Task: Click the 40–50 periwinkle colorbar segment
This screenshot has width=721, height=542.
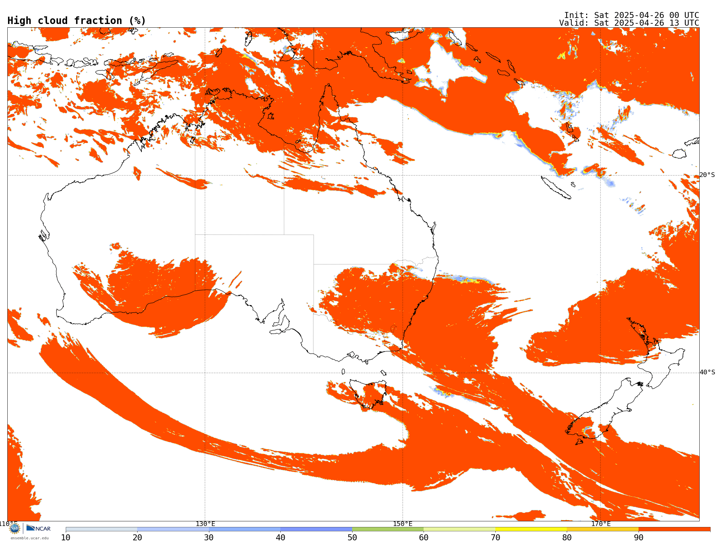Action: pos(316,529)
